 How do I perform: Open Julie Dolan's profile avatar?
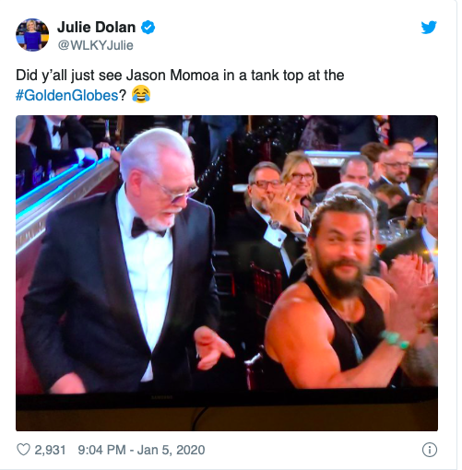32,35
